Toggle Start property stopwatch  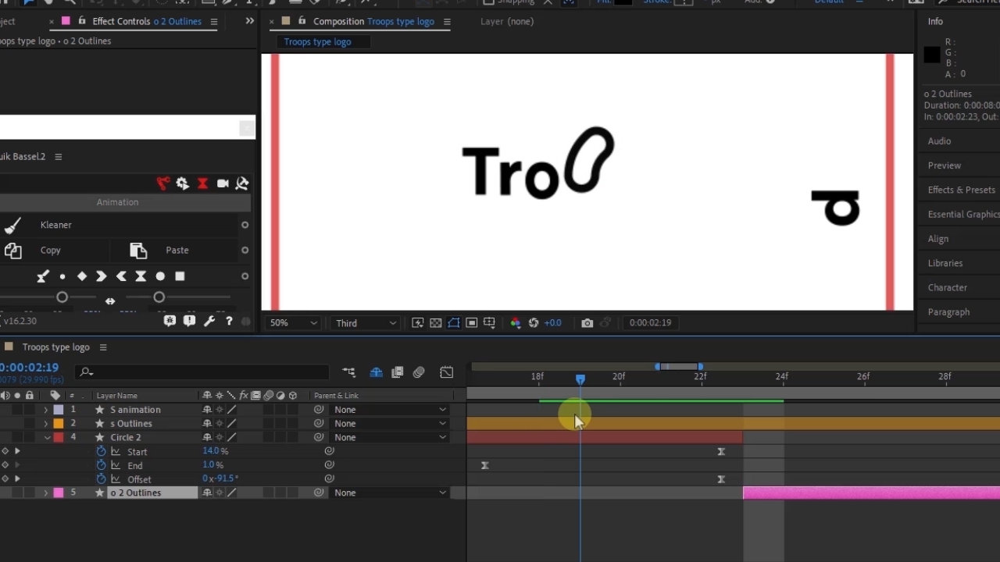(101, 452)
